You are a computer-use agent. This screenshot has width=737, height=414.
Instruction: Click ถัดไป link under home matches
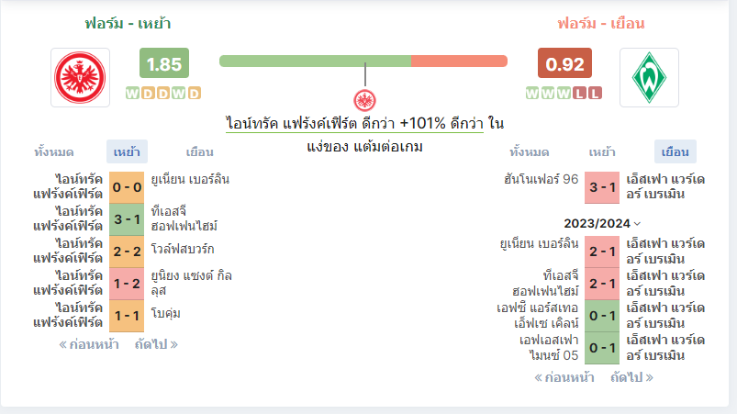tap(156, 344)
